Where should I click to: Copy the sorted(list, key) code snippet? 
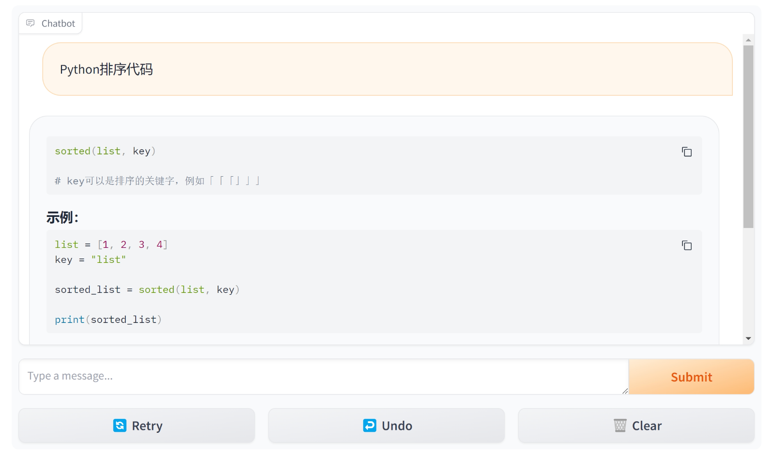pos(686,152)
